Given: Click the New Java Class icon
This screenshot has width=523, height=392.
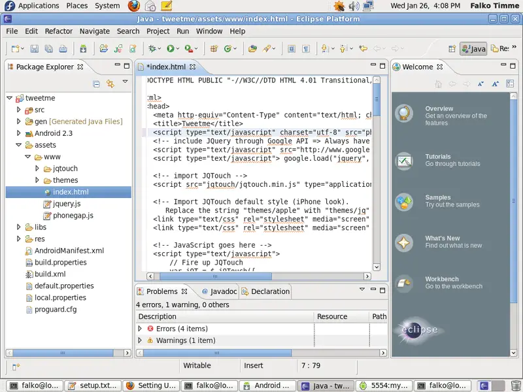Looking at the screenshot, I should click(228, 48).
